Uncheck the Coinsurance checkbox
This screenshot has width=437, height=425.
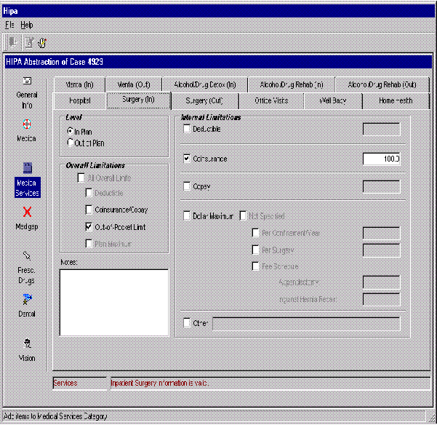188,158
